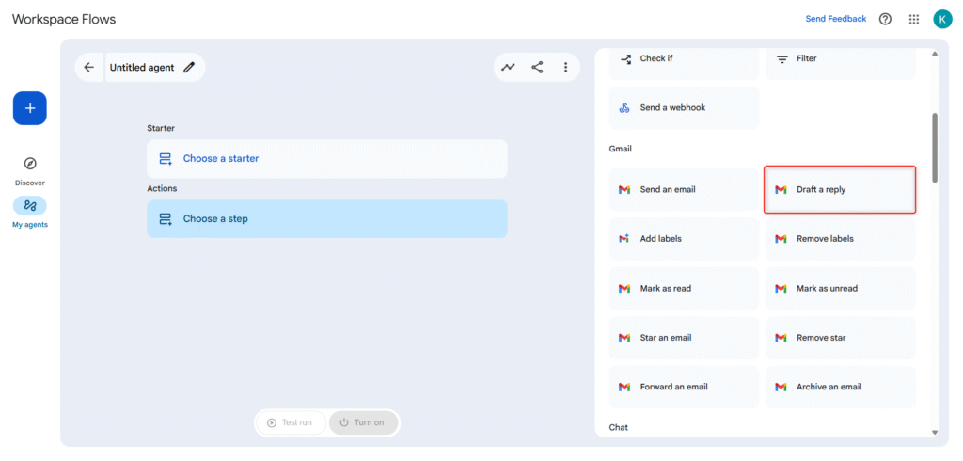The height and width of the screenshot is (461, 963).
Task: Choose the Draft a reply Gmail step
Action: (x=839, y=190)
